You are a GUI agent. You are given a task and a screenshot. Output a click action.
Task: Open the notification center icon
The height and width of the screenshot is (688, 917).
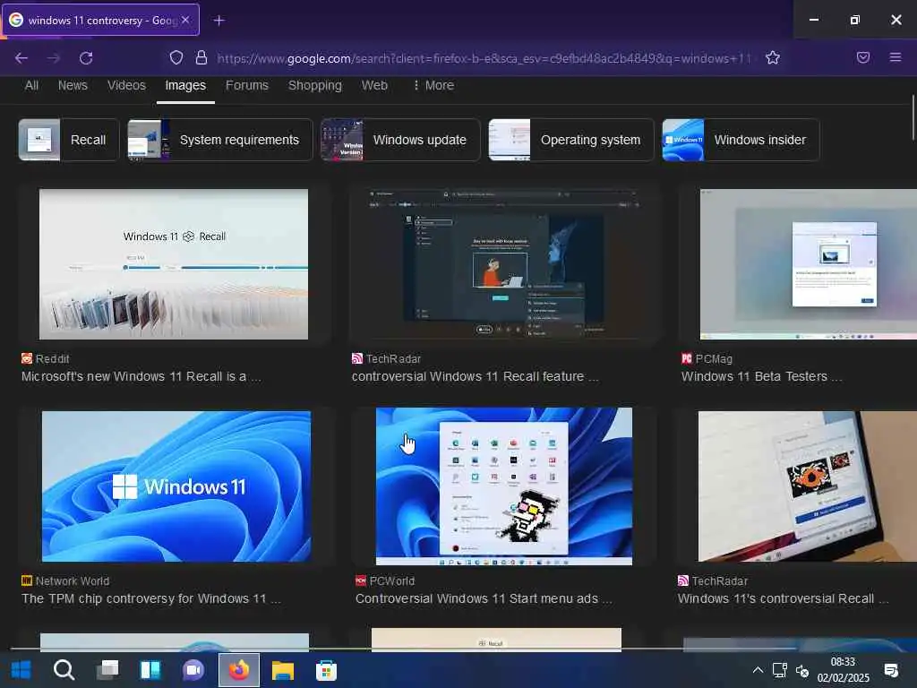point(891,670)
